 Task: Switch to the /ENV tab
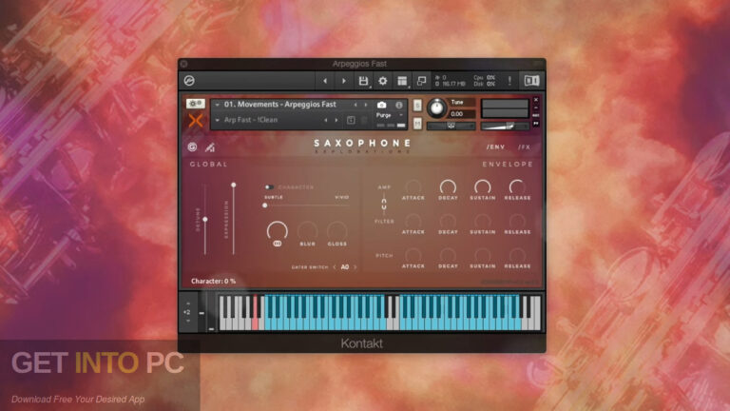click(495, 147)
